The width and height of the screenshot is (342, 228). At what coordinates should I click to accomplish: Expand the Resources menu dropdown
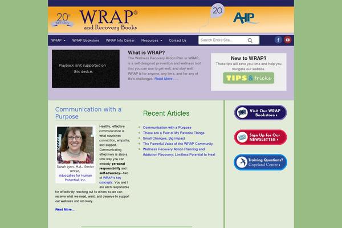pyautogui.click(x=152, y=40)
